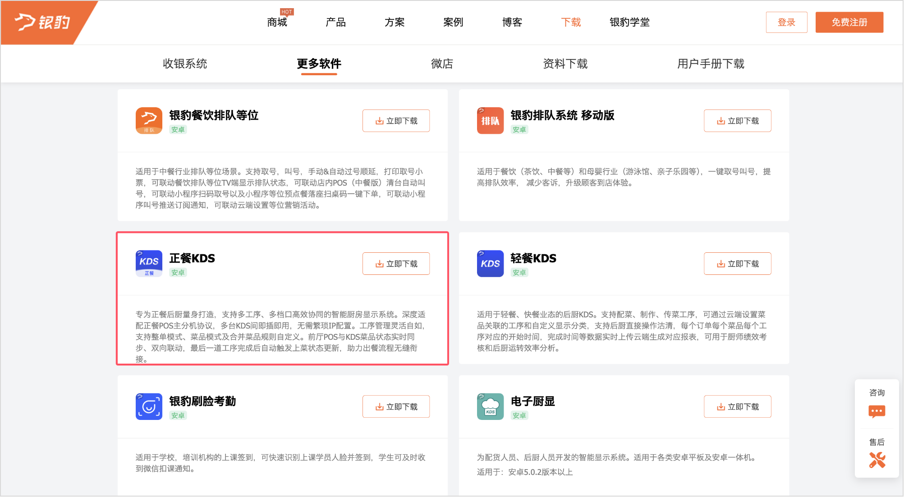
Task: Open the 银豹排队系统 移动版 app icon
Action: (x=490, y=120)
